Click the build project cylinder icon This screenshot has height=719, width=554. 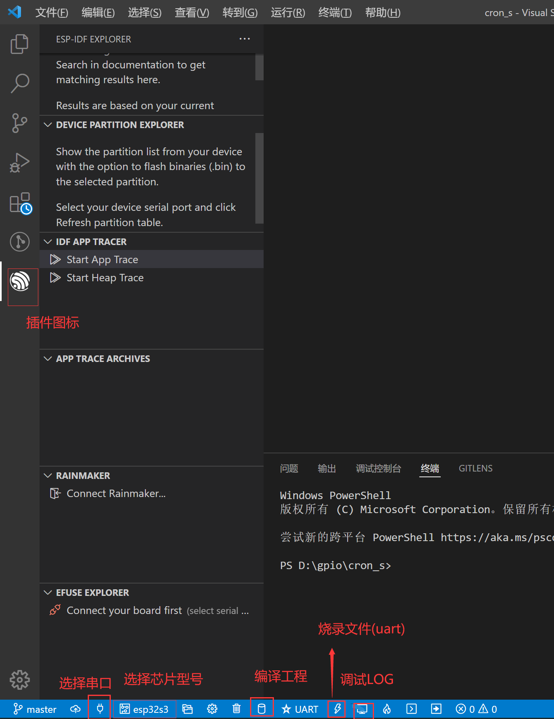261,709
